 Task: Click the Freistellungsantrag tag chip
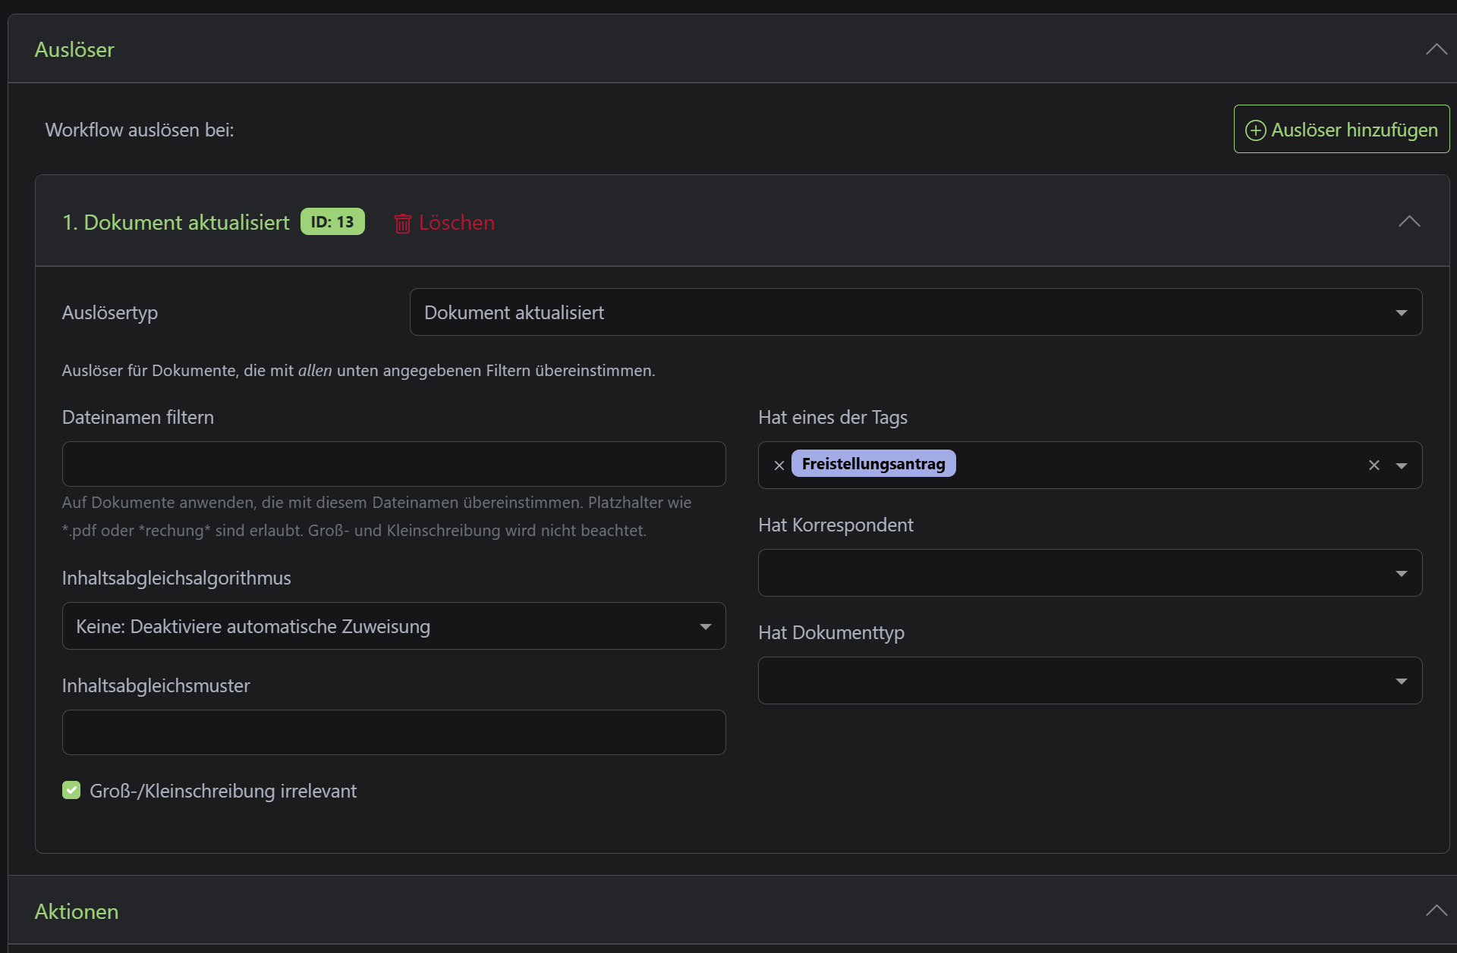[x=873, y=464]
